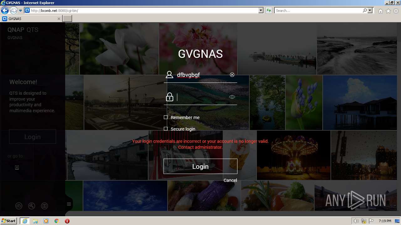401x225 pixels.
Task: Expand the address bar dropdown
Action: [x=261, y=11]
